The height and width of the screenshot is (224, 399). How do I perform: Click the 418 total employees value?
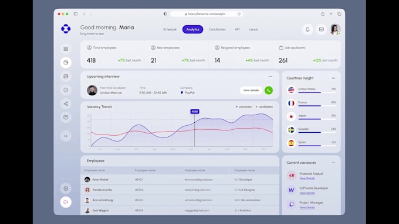pos(92,60)
